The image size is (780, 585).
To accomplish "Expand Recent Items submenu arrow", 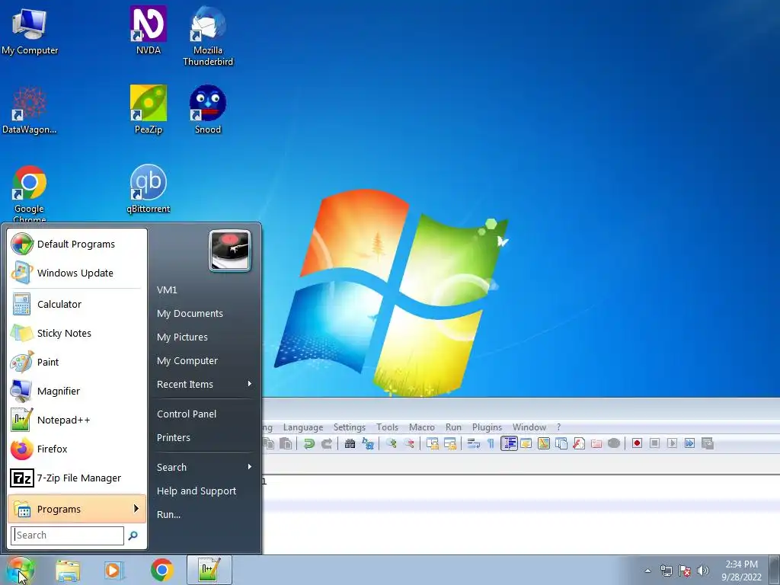I will 250,384.
